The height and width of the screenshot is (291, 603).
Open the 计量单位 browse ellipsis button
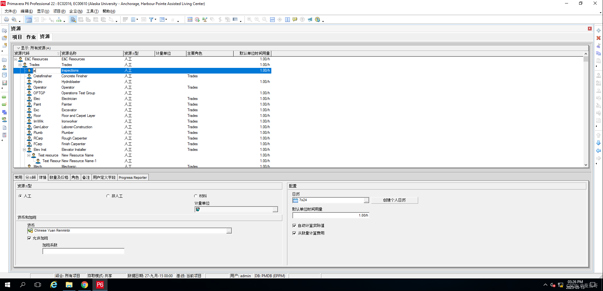pyautogui.click(x=275, y=210)
